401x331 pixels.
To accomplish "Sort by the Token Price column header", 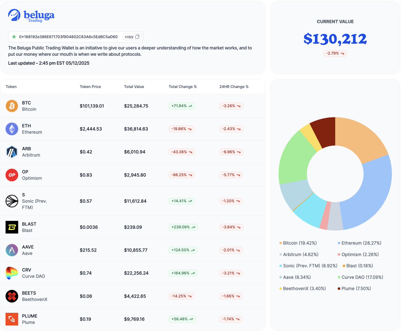I will tap(90, 87).
